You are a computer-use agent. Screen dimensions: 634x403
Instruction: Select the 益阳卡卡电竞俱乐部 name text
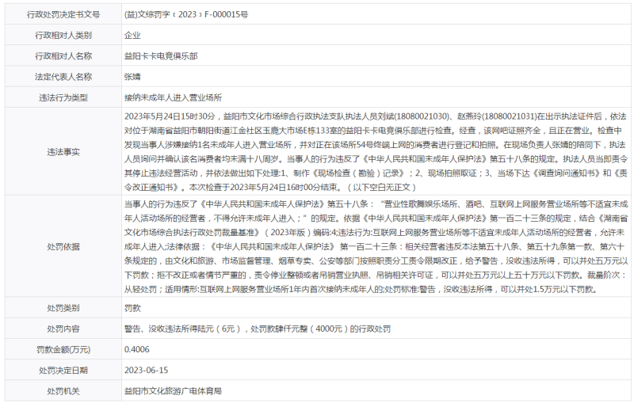click(161, 56)
